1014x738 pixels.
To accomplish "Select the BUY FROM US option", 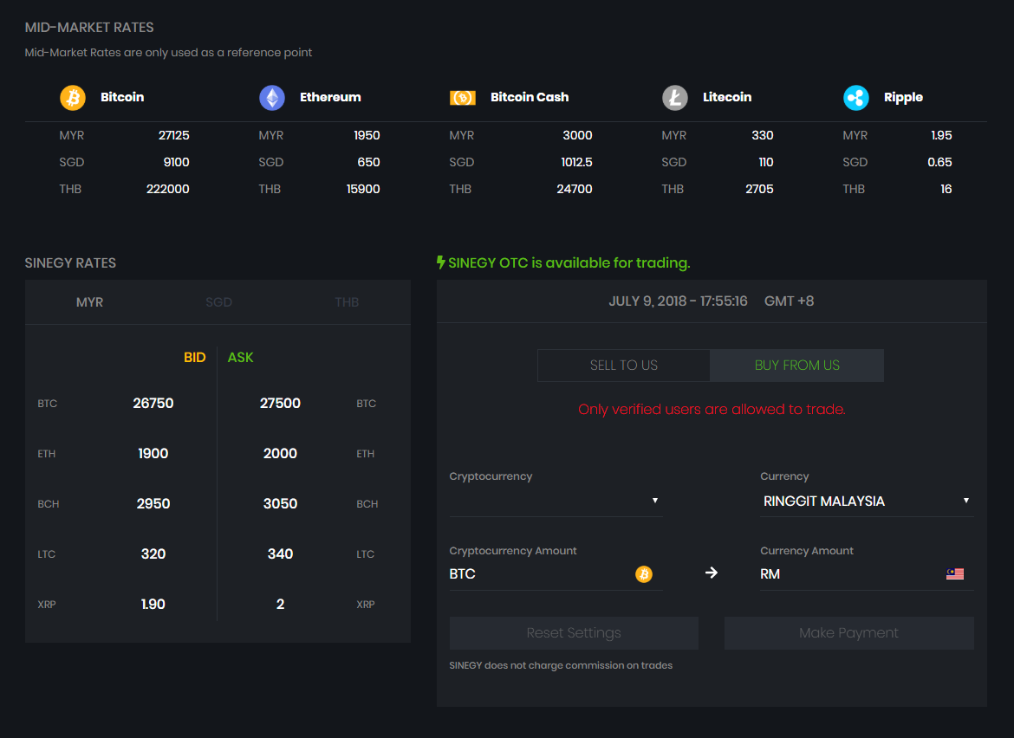I will 796,366.
